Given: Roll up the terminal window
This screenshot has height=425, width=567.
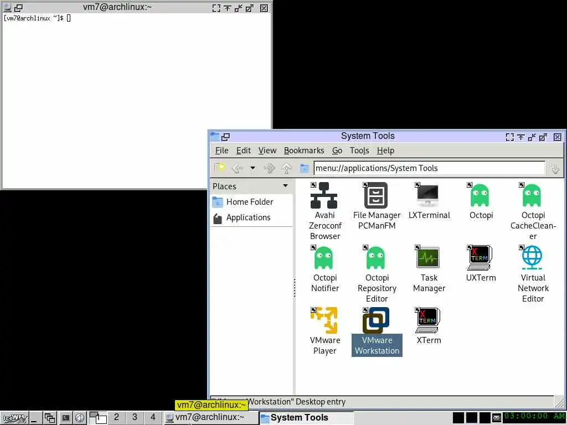Looking at the screenshot, I should click(x=228, y=8).
